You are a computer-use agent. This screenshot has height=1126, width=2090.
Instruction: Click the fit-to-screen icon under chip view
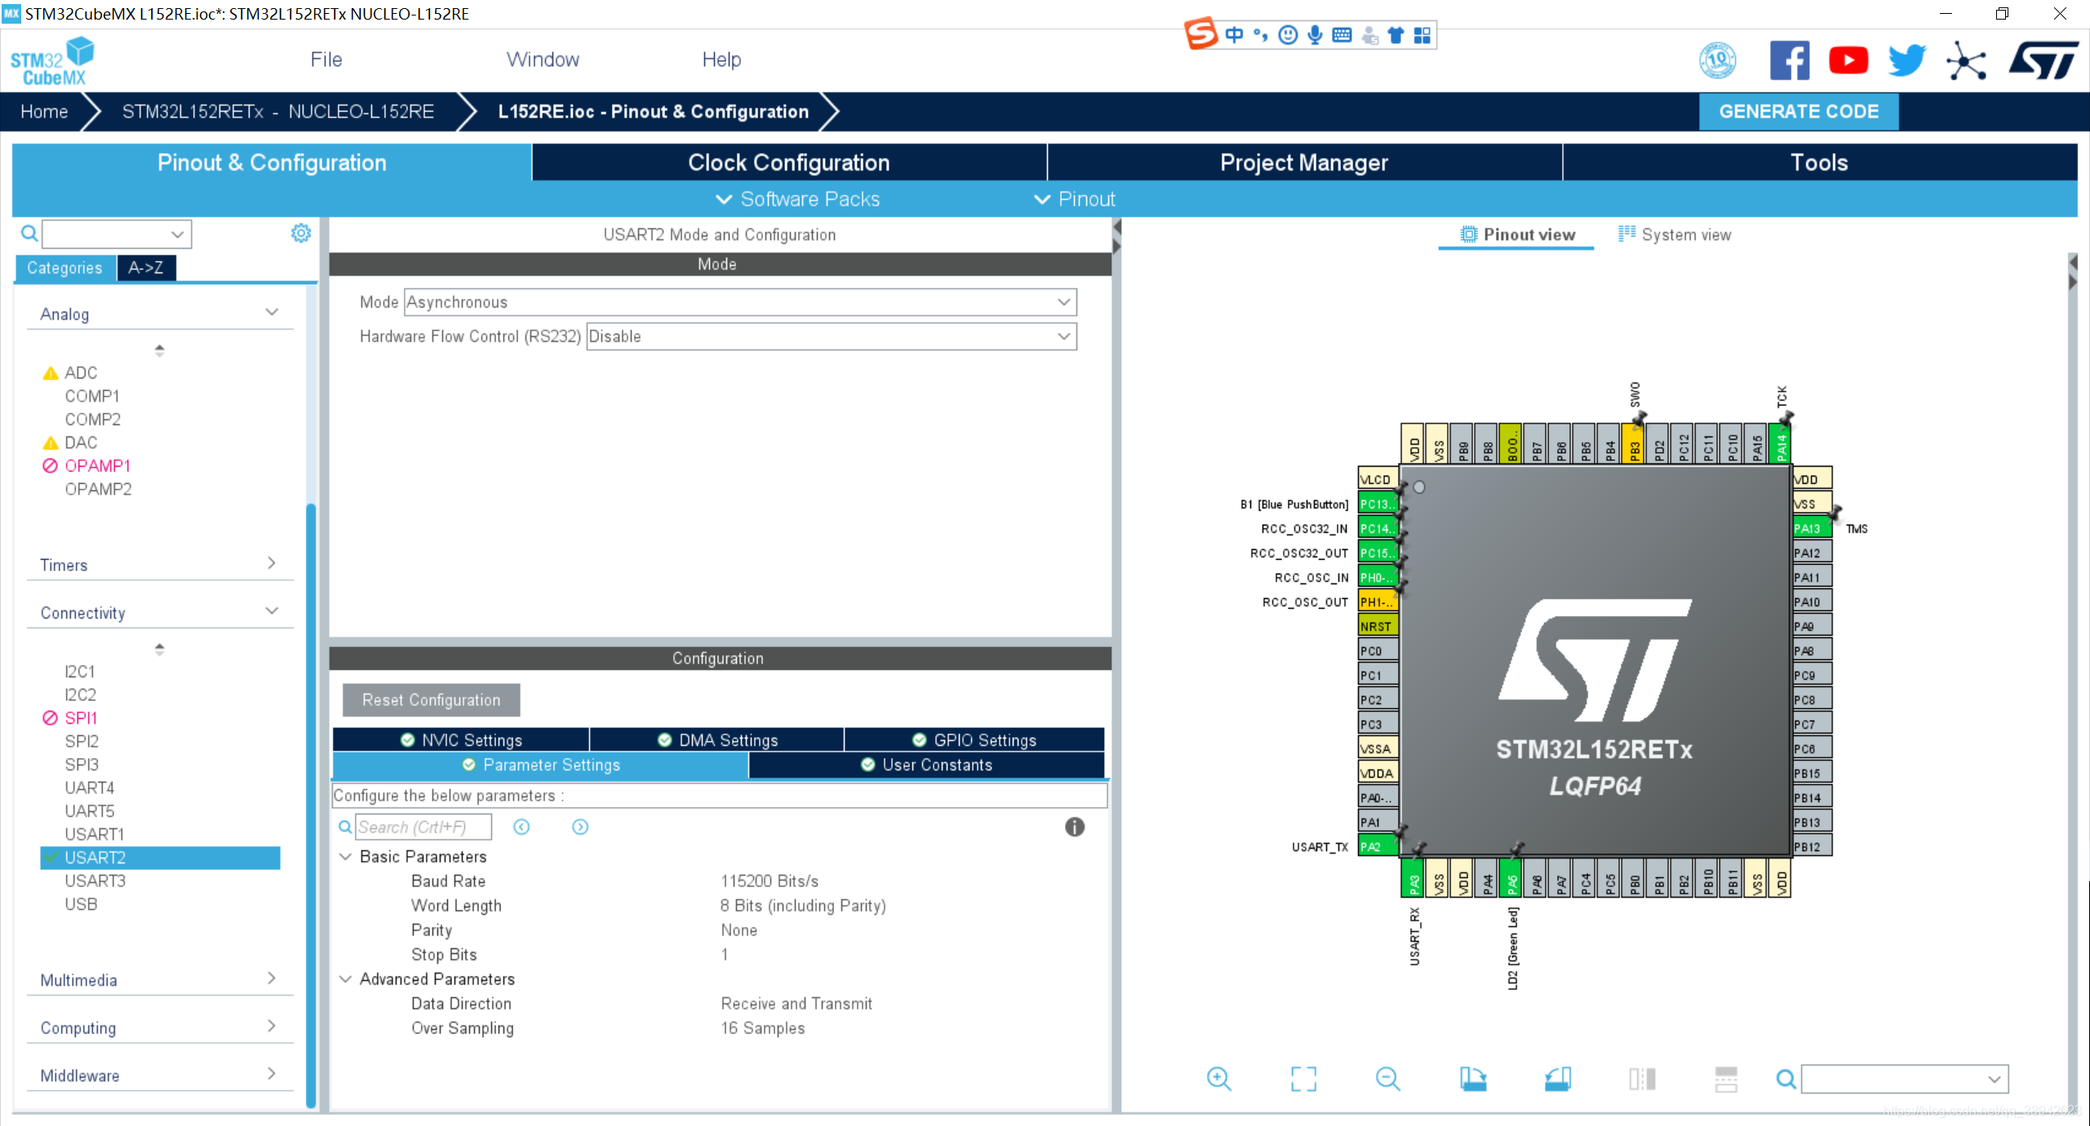click(x=1303, y=1079)
